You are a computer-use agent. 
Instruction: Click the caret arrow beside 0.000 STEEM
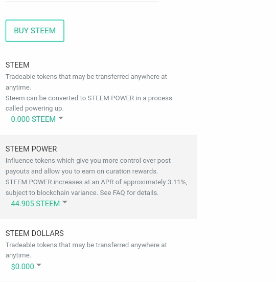tap(61, 118)
